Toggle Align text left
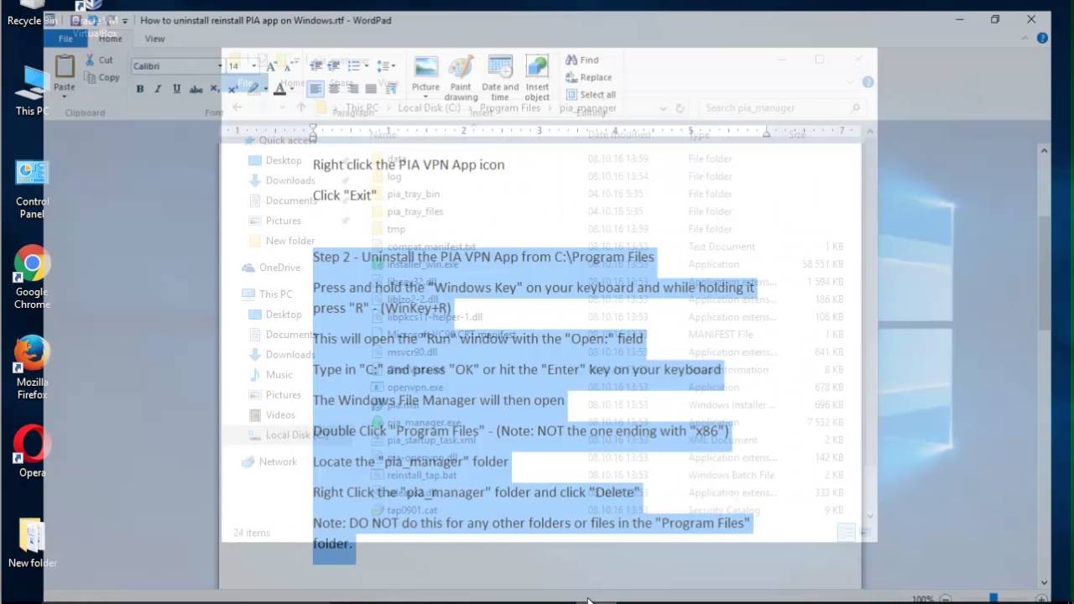Screen dimensions: 1074x604 click(x=315, y=89)
